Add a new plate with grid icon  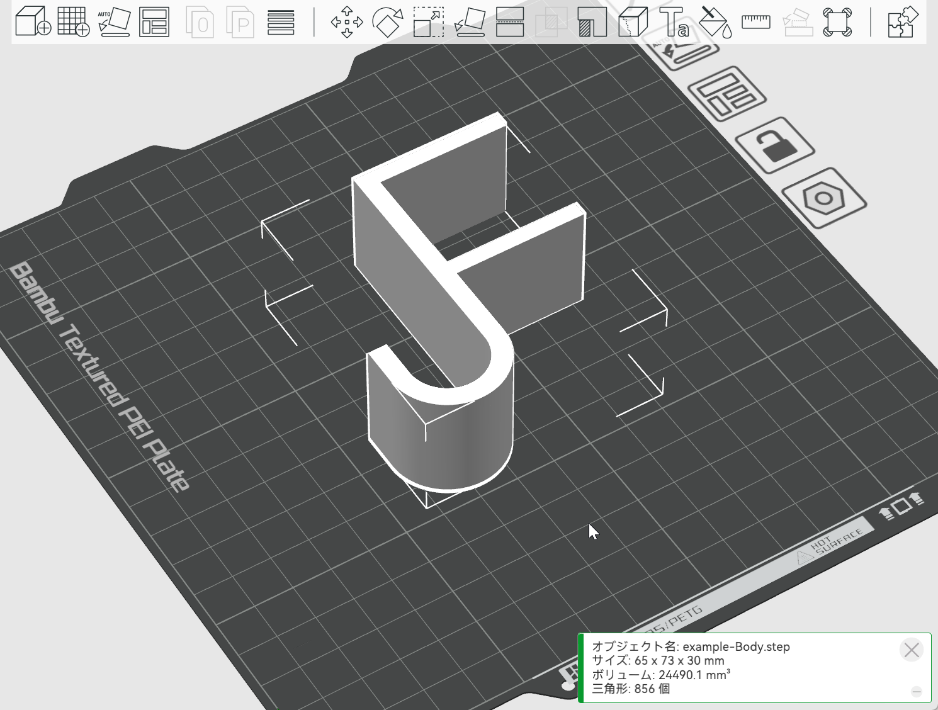click(73, 22)
